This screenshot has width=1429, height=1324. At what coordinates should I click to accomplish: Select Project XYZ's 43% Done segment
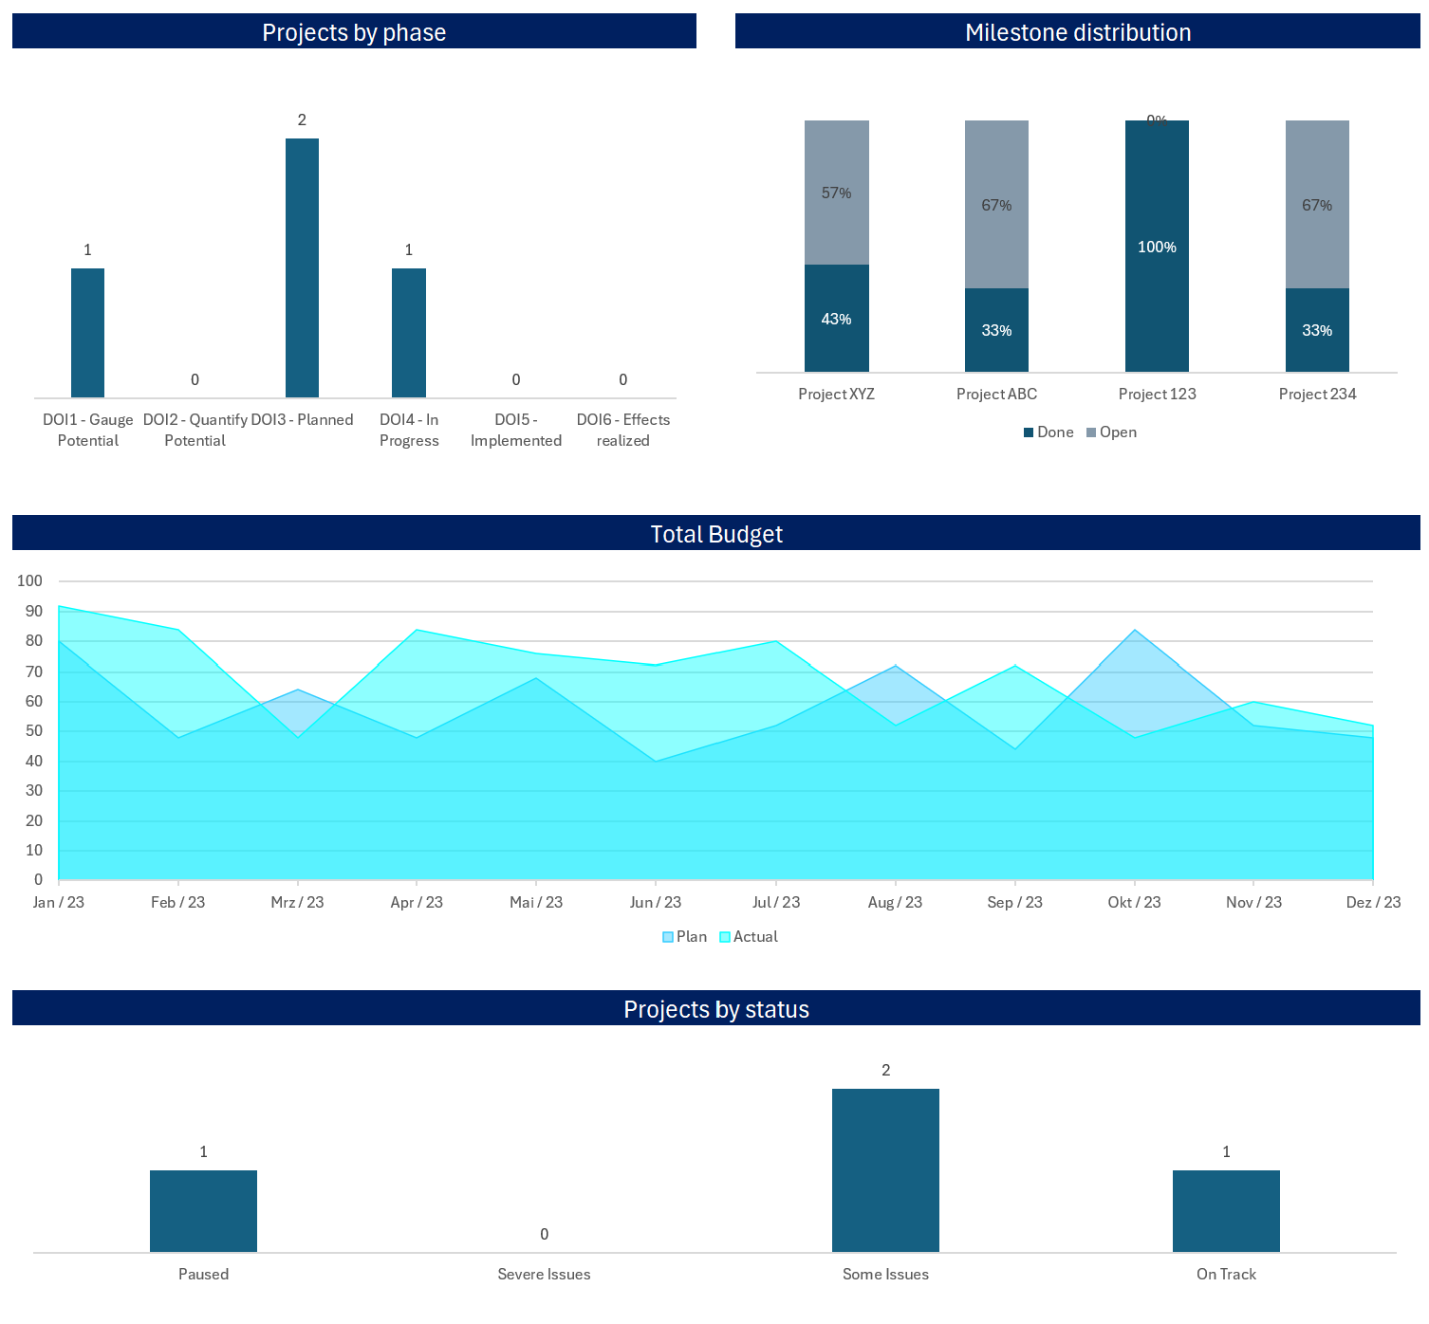tap(836, 318)
